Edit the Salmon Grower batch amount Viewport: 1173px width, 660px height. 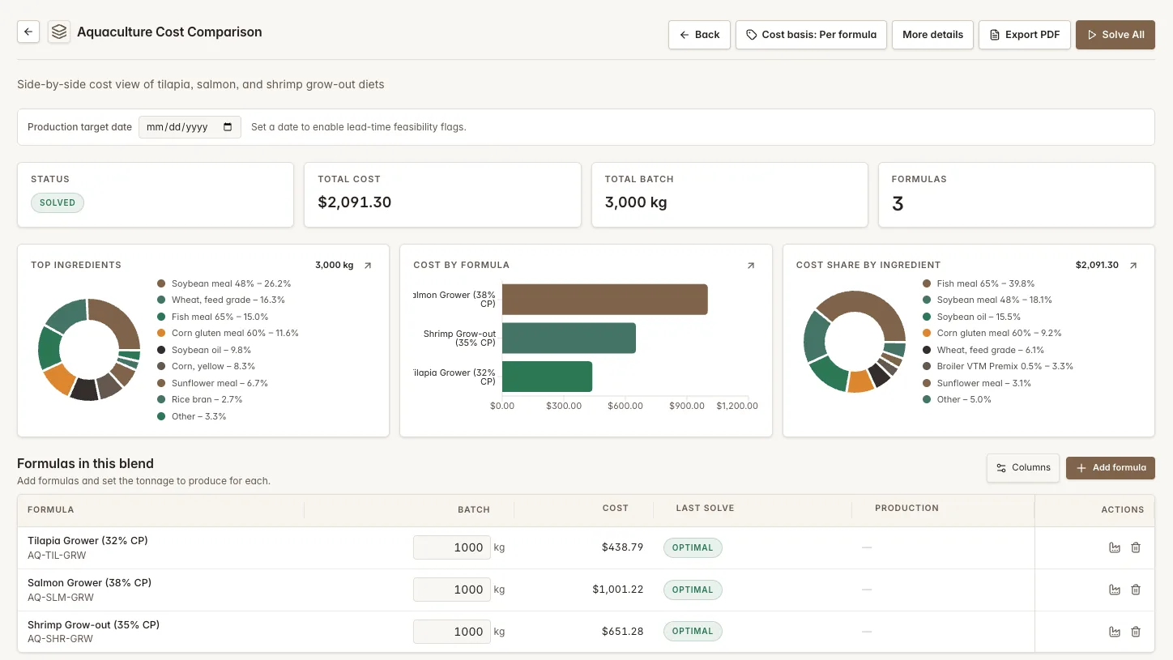click(452, 590)
